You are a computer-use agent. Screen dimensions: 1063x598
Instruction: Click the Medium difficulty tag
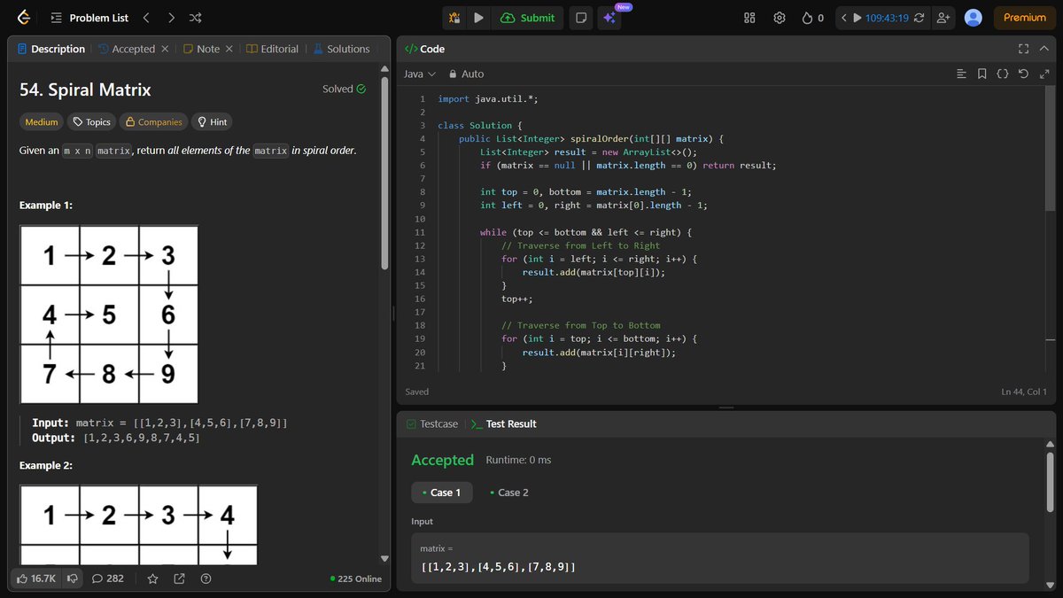pos(42,122)
